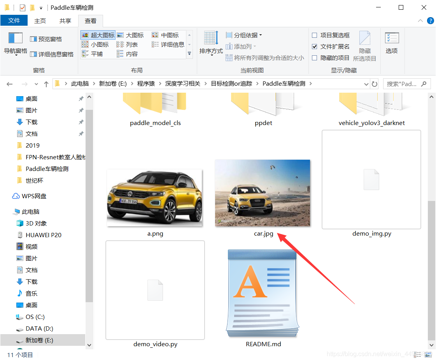The image size is (436, 361).
Task: Open the Sort by (排序方式) menu
Action: pos(211,44)
